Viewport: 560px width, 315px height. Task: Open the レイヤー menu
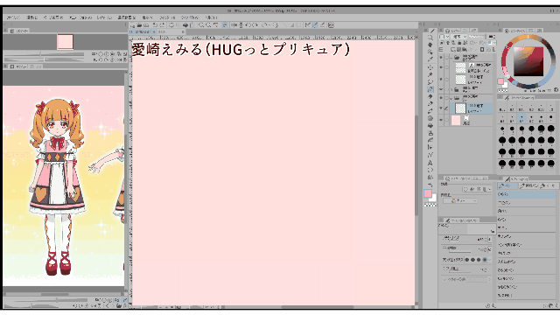click(x=104, y=17)
